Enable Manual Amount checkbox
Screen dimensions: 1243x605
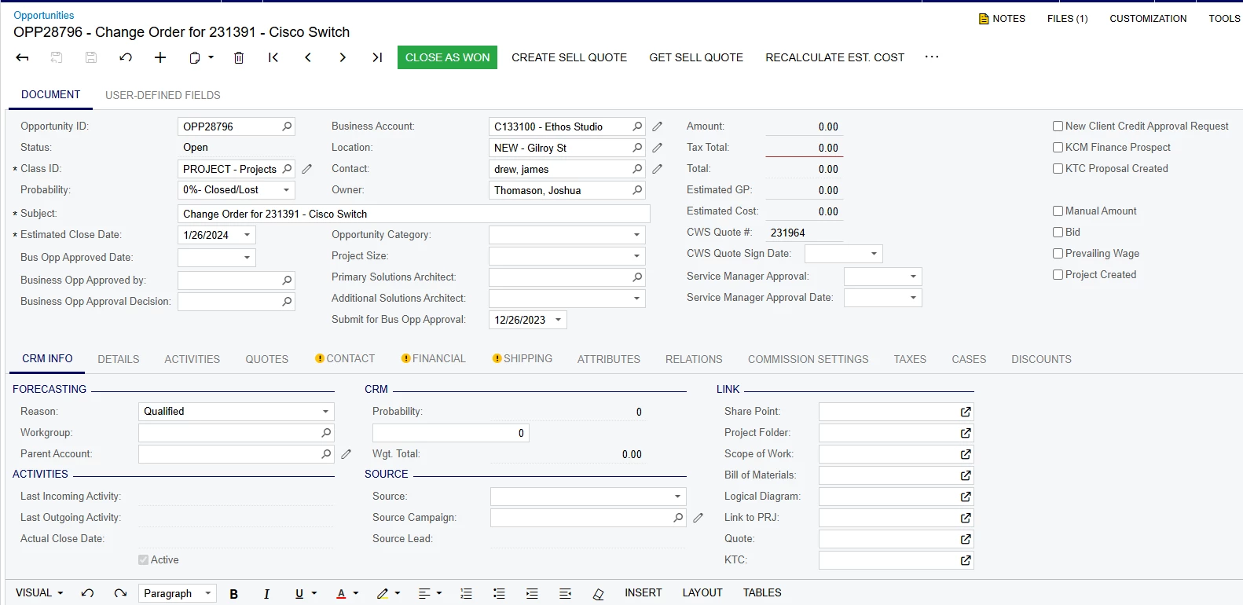pyautogui.click(x=1058, y=211)
